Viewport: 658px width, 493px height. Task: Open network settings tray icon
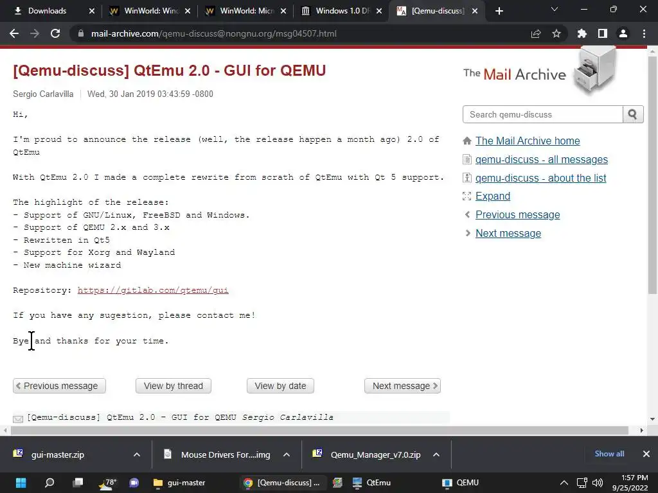(x=582, y=483)
